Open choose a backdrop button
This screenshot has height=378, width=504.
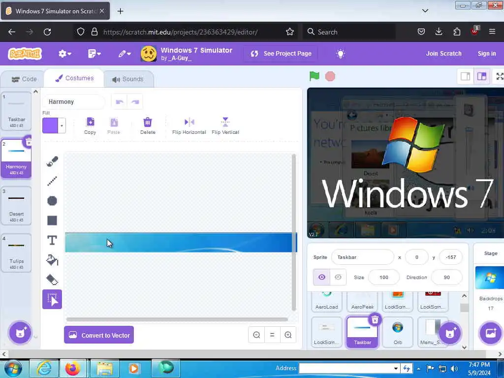(x=491, y=333)
